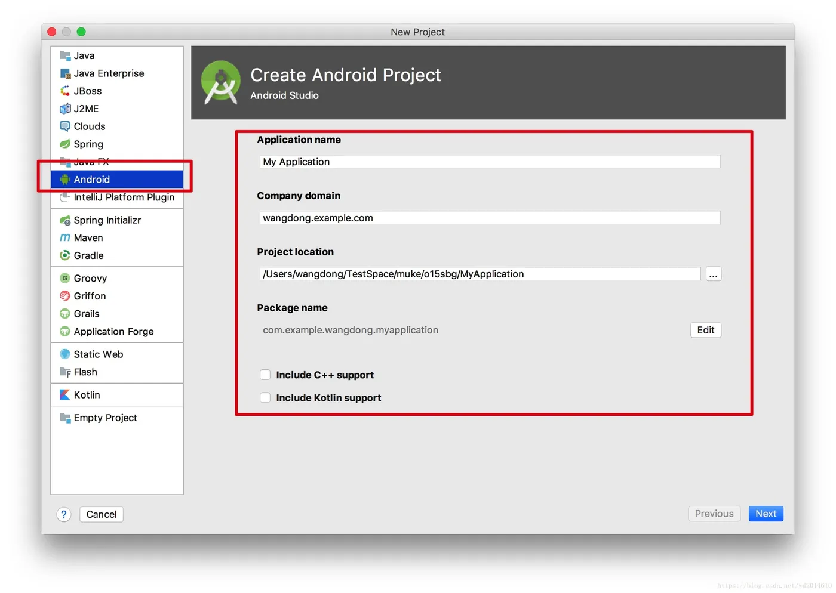The width and height of the screenshot is (836, 593).
Task: Click the Android Studio logo in header
Action: 221,82
